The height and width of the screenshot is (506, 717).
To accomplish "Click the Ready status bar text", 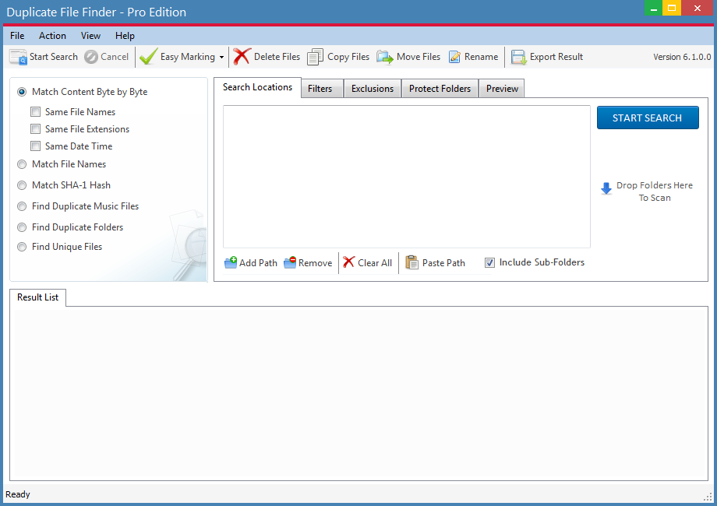I will [x=18, y=494].
